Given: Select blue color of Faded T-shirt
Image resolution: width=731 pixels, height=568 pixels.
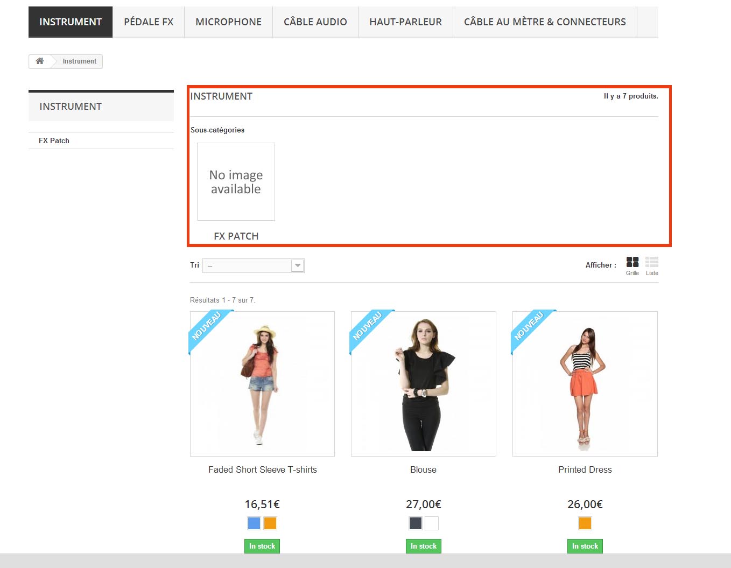Looking at the screenshot, I should [x=254, y=523].
